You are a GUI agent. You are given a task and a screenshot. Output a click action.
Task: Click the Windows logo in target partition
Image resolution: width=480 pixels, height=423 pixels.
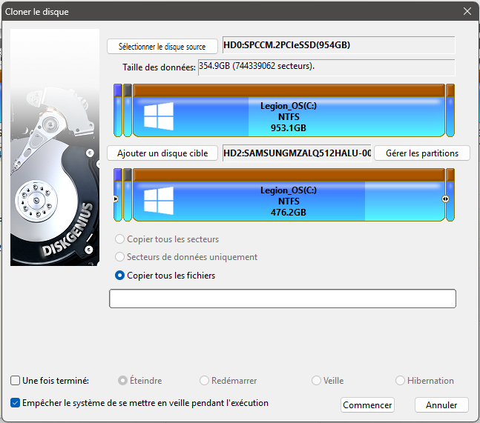click(159, 201)
